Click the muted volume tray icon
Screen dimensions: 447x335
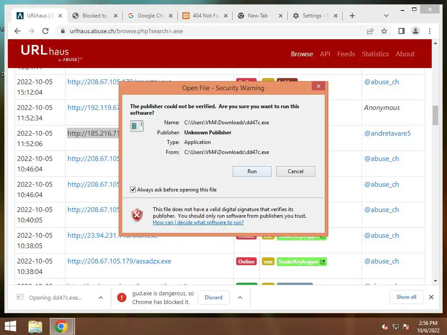385,327
